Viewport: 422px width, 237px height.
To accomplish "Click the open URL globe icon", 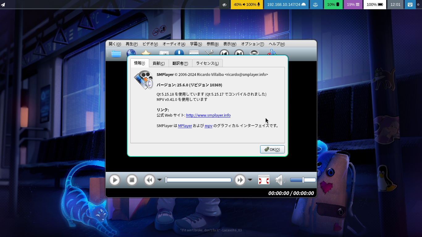I will click(131, 52).
